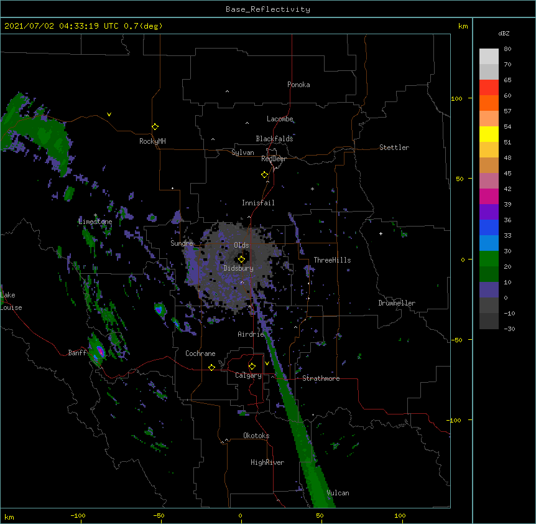536x524 pixels.
Task: Select the Innisfail city label
Action: (258, 203)
